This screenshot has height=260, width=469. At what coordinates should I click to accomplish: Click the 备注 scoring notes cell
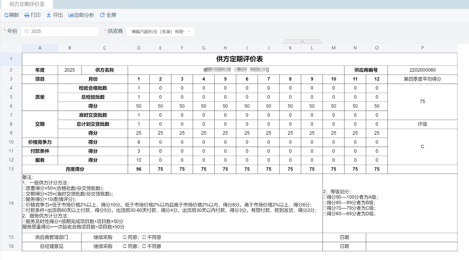[172, 203]
